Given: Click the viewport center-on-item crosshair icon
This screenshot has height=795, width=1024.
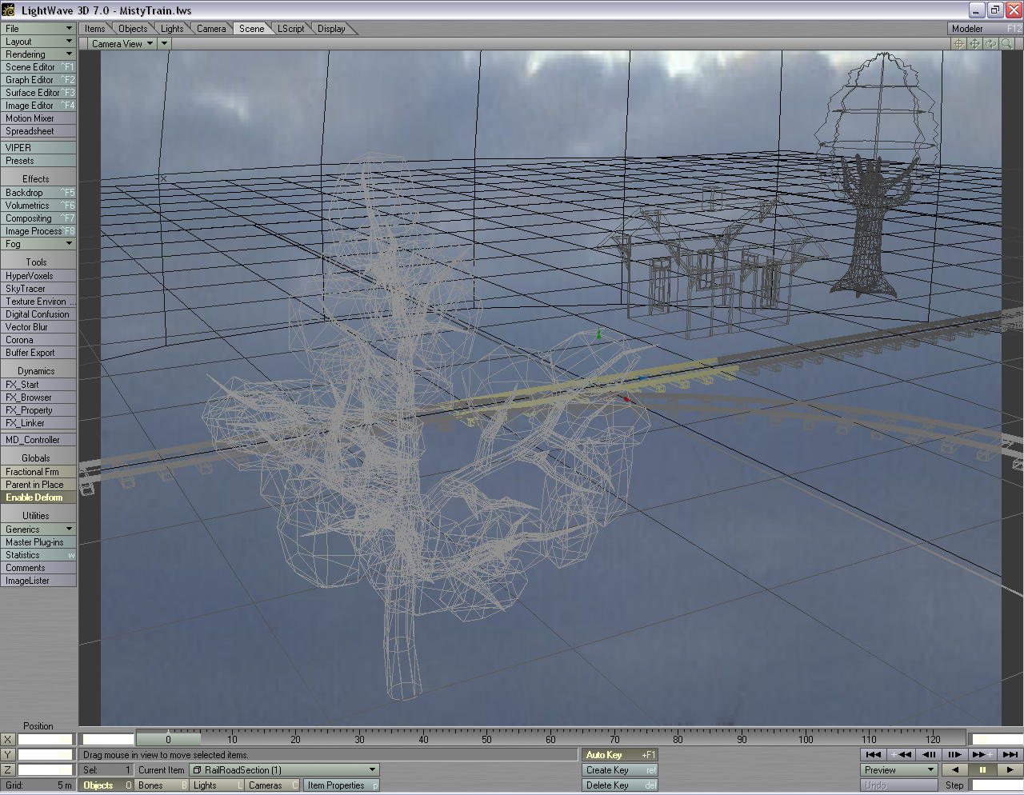Looking at the screenshot, I should click(x=958, y=44).
